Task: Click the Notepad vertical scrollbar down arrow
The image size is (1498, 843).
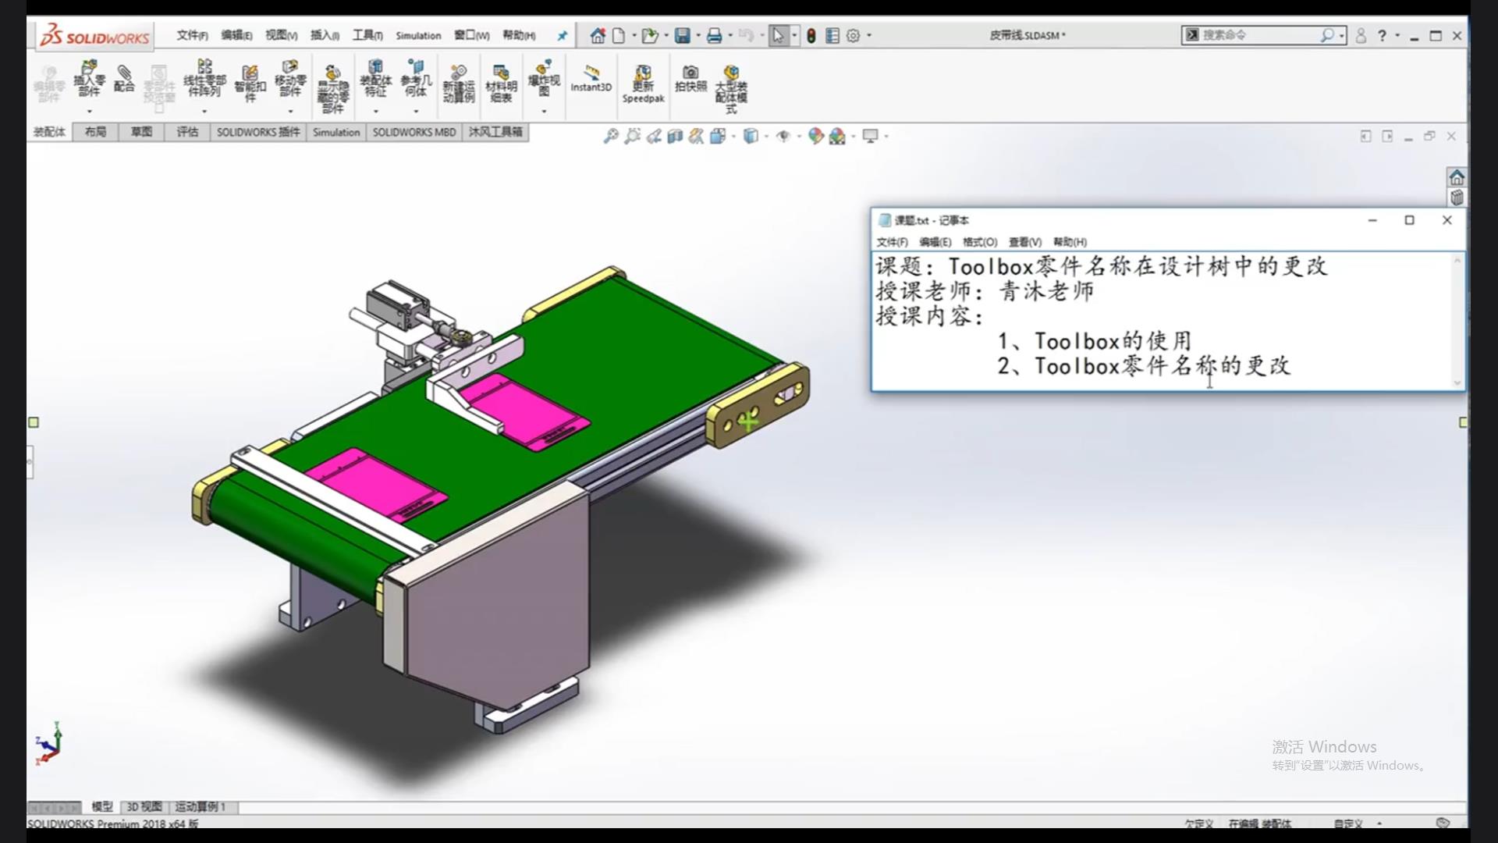Action: click(1457, 382)
